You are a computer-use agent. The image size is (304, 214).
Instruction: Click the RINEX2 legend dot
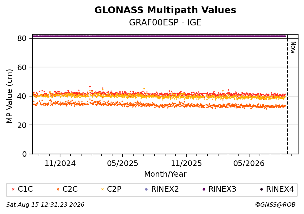(x=146, y=190)
